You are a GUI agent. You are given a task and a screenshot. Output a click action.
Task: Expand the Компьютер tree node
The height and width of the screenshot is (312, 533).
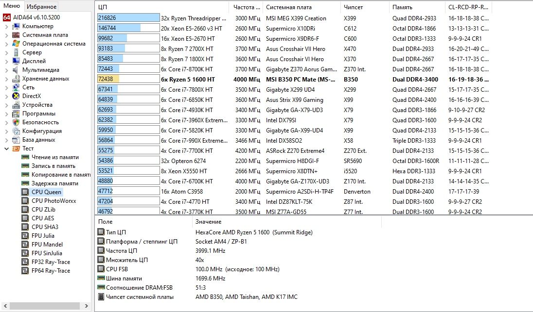(6, 27)
